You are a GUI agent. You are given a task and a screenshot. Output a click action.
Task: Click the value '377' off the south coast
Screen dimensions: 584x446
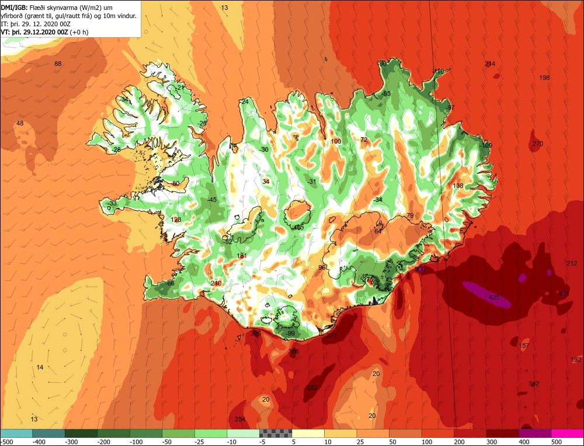[x=332, y=336]
